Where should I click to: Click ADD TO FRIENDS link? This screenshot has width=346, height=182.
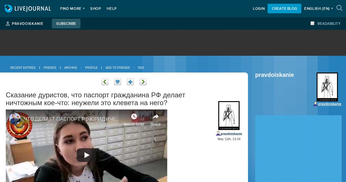point(118,68)
